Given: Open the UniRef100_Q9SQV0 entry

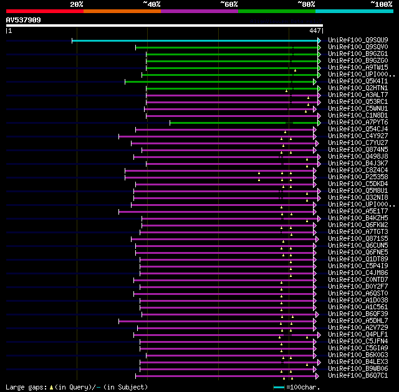Looking at the screenshot, I should pos(358,47).
